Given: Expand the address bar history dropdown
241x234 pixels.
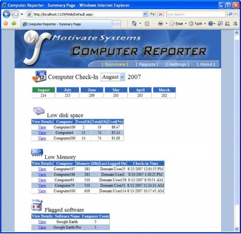Looking at the screenshot, I should pos(145,14).
